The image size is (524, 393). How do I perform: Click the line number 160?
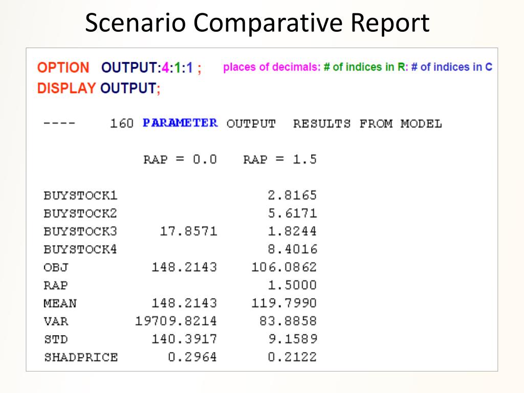click(122, 123)
